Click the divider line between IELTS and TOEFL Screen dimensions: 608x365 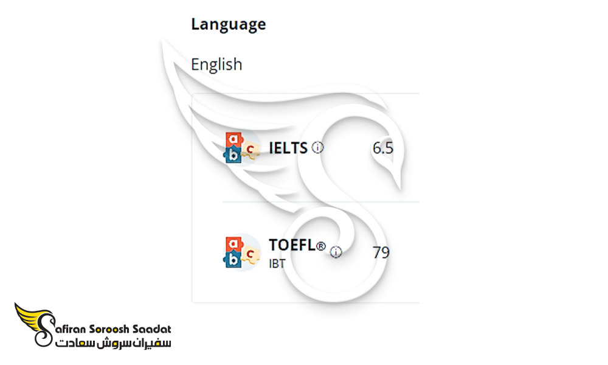(x=321, y=202)
